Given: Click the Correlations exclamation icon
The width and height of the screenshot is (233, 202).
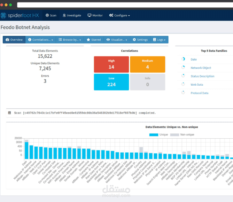Looking at the screenshot, I should (30, 40).
